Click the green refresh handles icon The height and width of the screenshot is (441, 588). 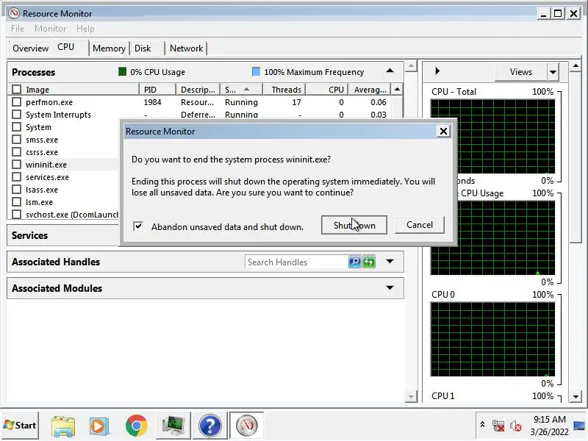(x=369, y=262)
